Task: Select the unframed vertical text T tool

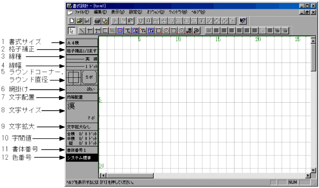Action: (x=143, y=31)
